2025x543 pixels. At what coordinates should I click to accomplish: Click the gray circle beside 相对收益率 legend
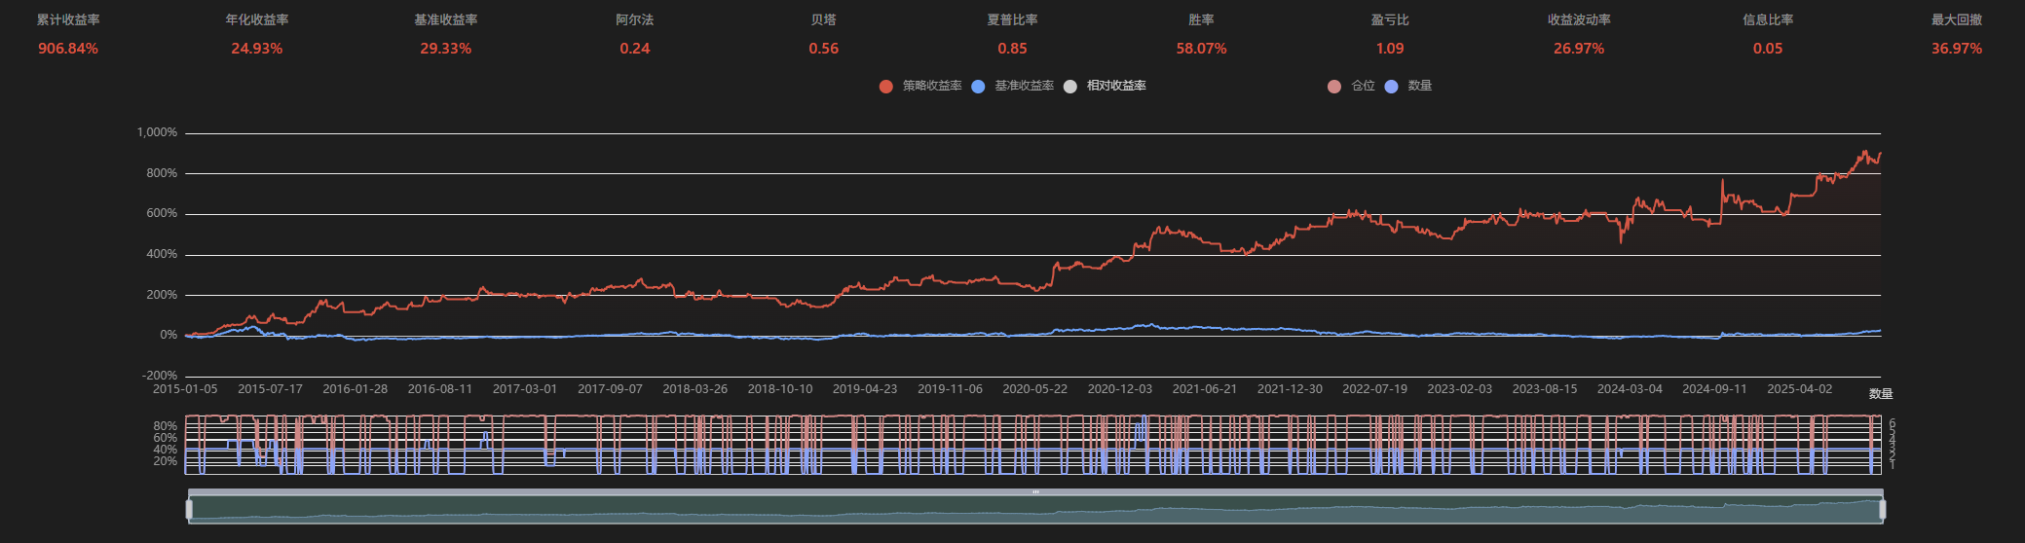(1070, 87)
